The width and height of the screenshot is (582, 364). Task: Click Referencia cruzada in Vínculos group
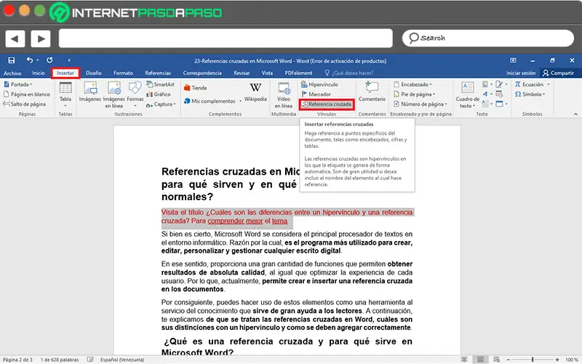click(x=327, y=104)
